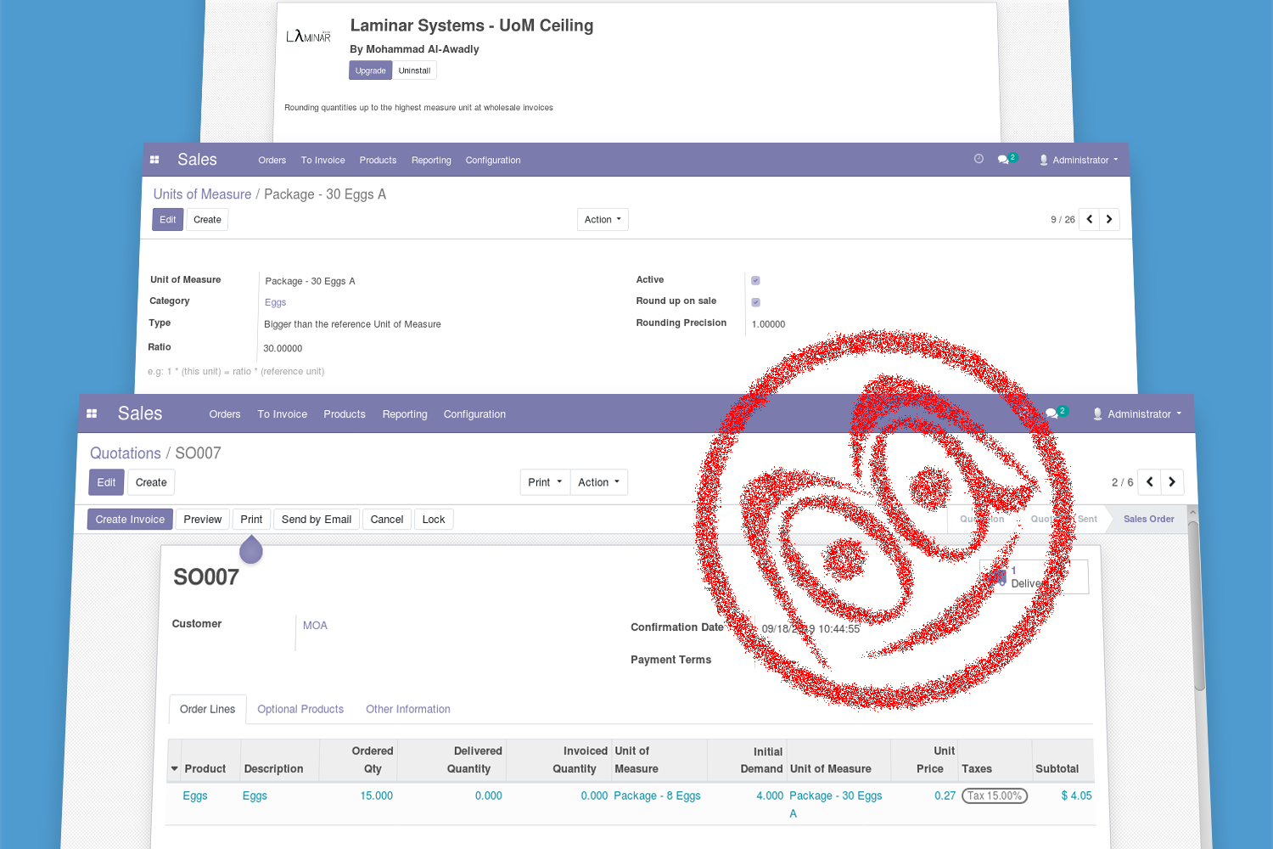Screen dimensions: 1273x849
Task: Switch to the Other Information tab
Action: coord(408,709)
